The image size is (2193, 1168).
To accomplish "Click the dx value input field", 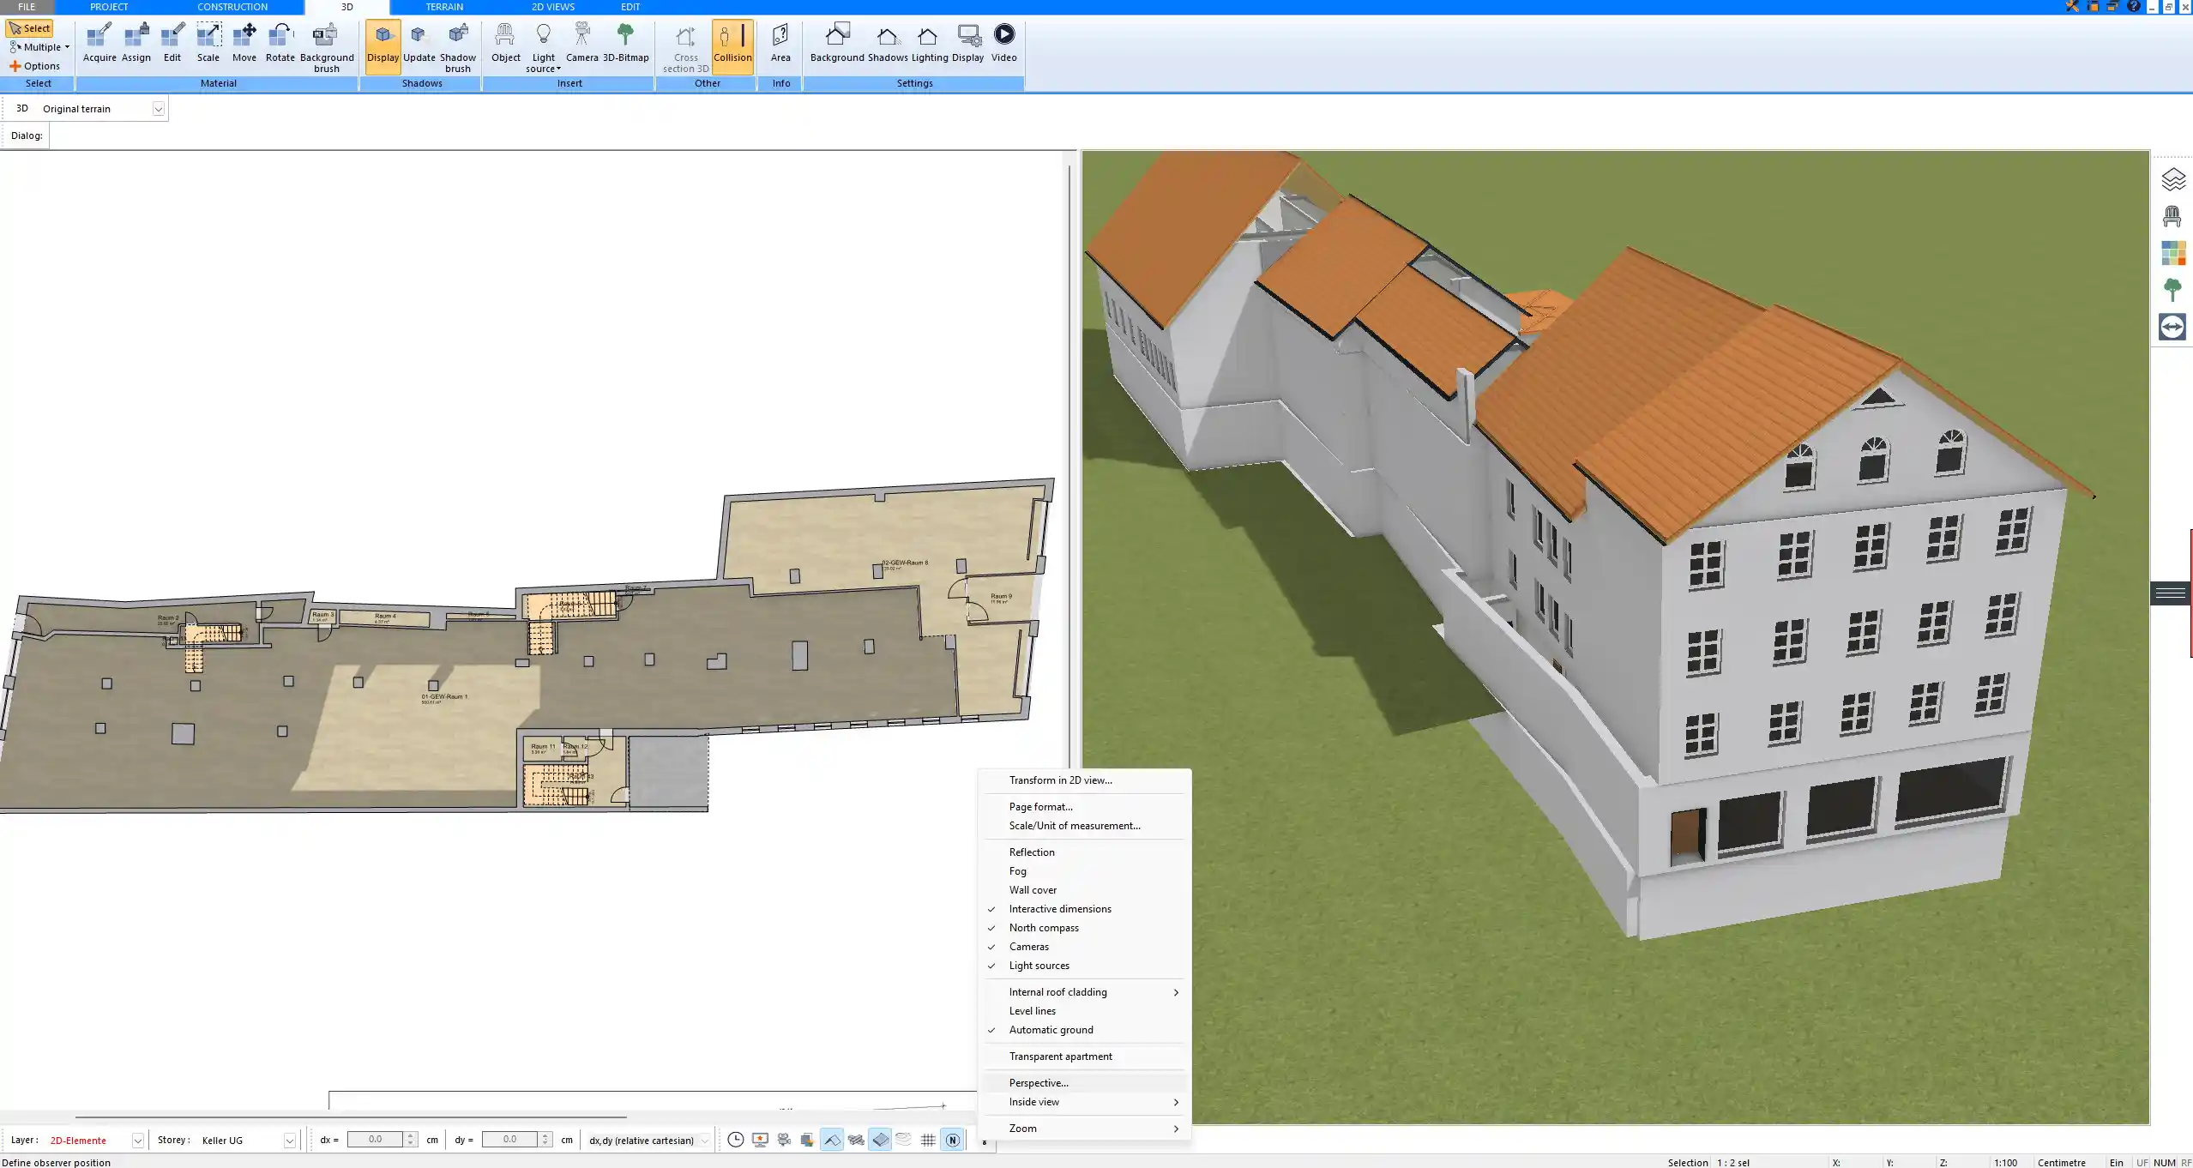I will click(376, 1140).
